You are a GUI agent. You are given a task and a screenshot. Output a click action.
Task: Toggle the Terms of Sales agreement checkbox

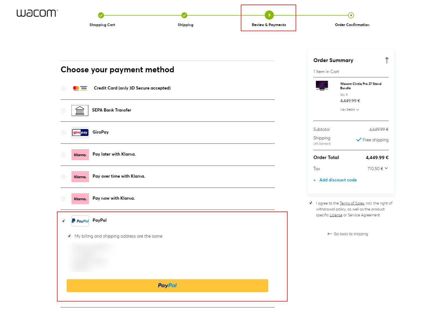tap(311, 203)
